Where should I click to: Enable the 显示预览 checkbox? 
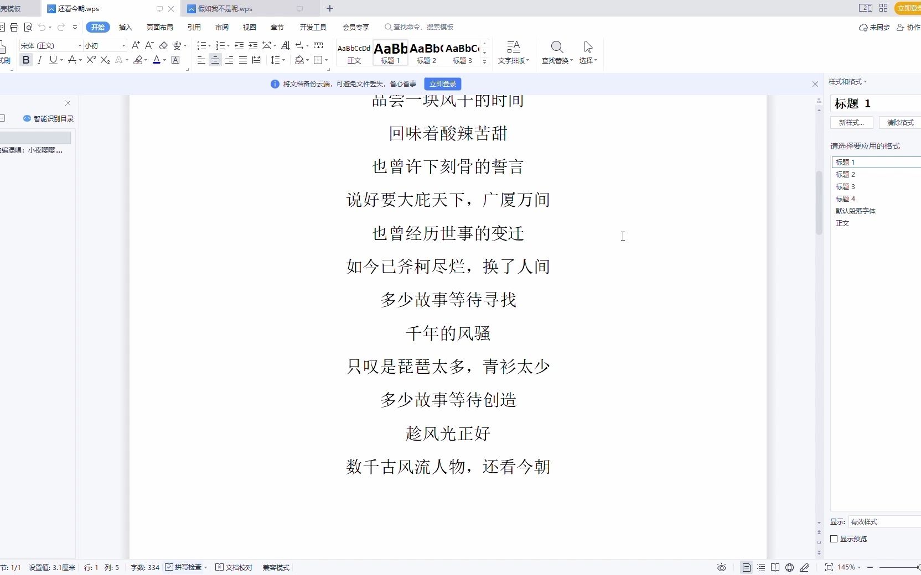pos(834,539)
